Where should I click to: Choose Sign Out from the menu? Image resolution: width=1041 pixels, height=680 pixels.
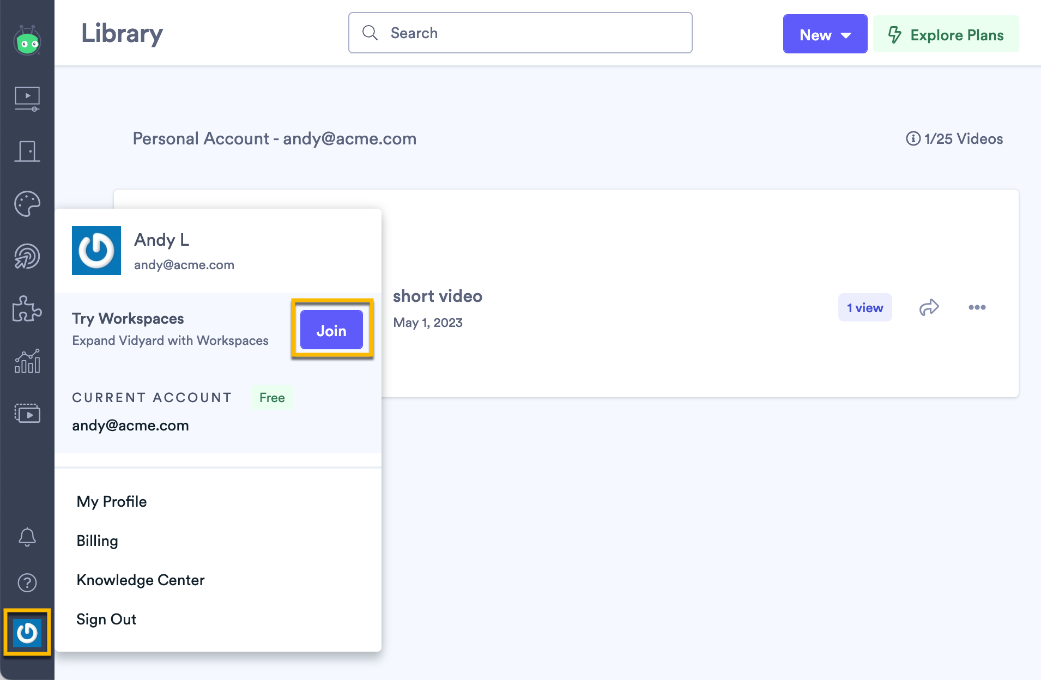[x=106, y=619]
